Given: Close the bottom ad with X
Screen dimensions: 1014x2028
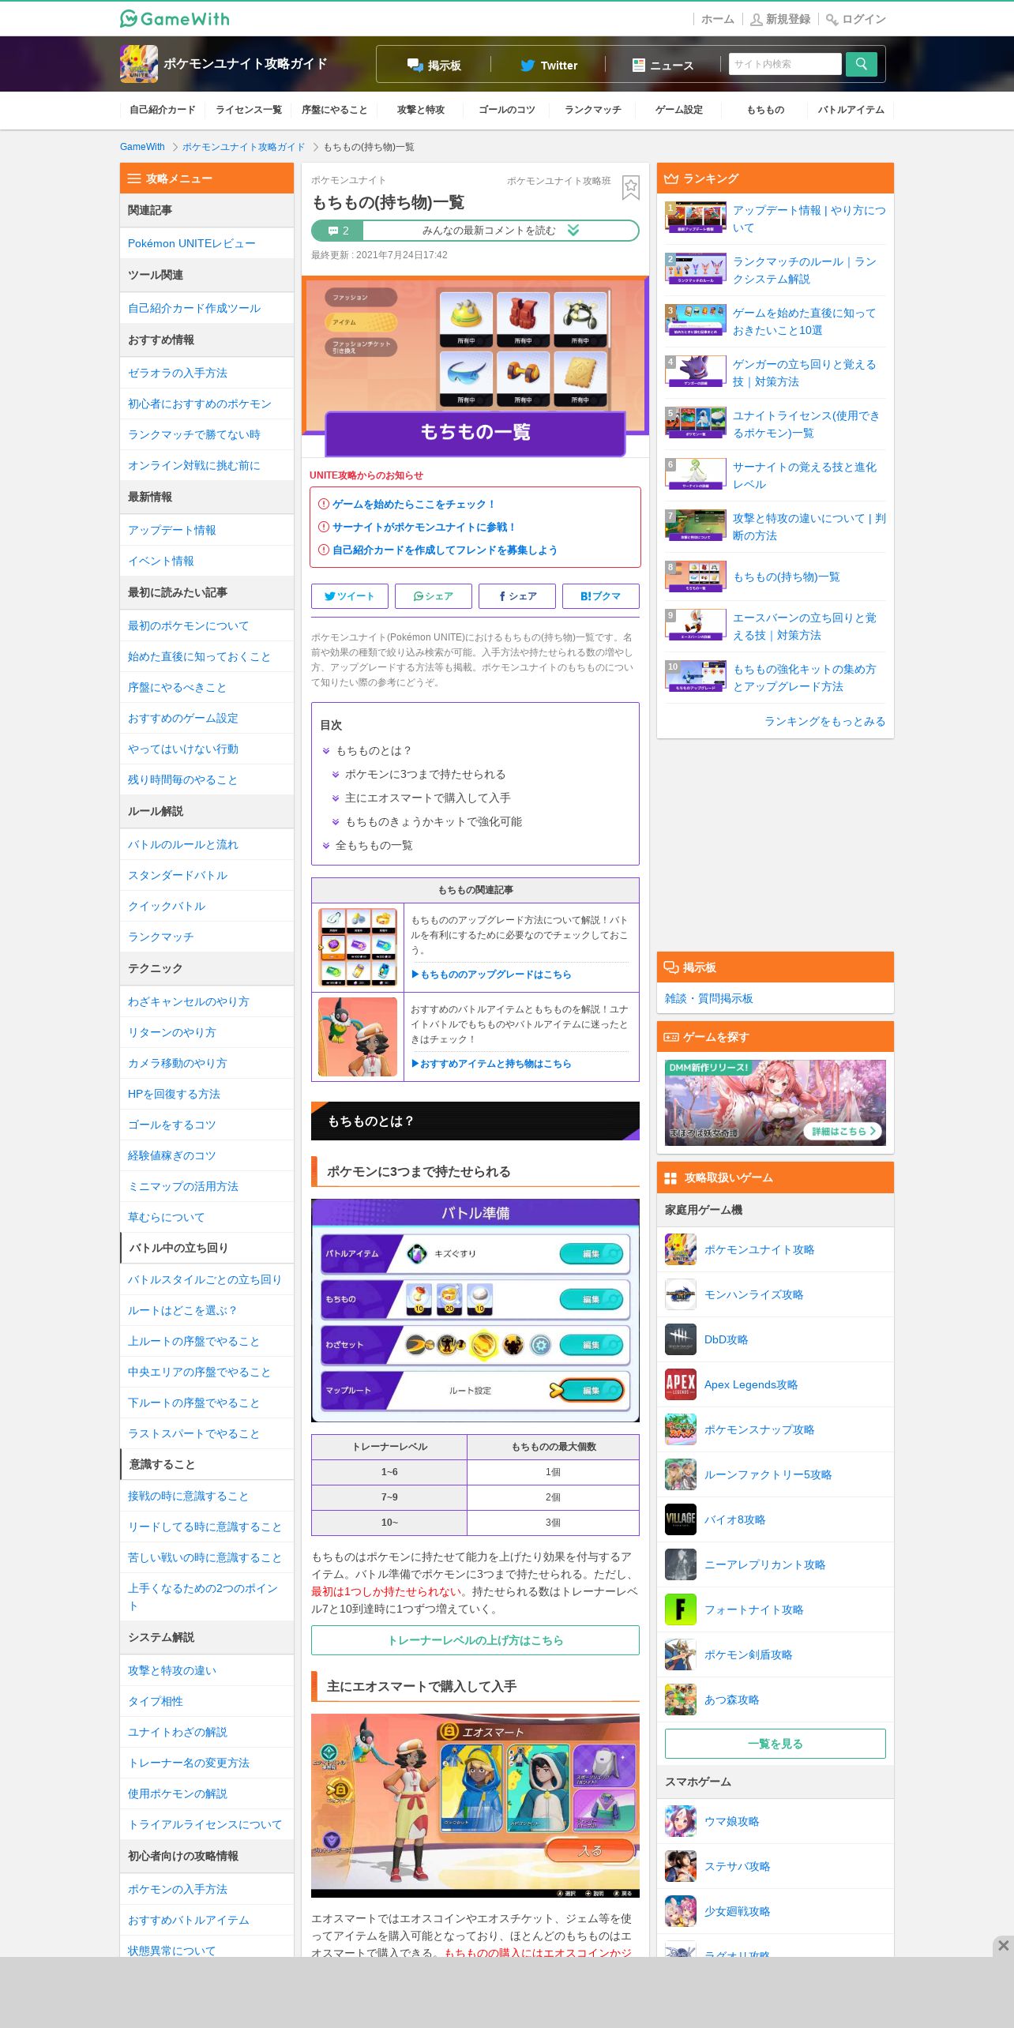Looking at the screenshot, I should pyautogui.click(x=1003, y=1945).
